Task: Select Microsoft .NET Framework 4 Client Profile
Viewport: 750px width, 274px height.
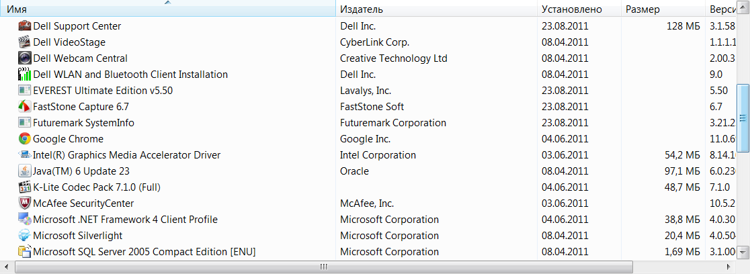Action: (x=125, y=220)
